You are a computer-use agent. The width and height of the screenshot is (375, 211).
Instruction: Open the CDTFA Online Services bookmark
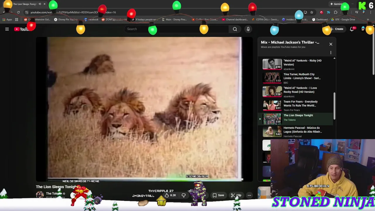point(265,20)
